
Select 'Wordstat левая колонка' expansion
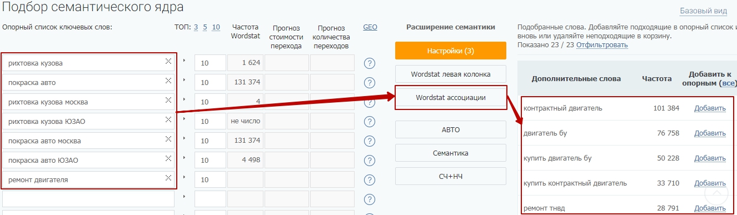click(x=451, y=74)
